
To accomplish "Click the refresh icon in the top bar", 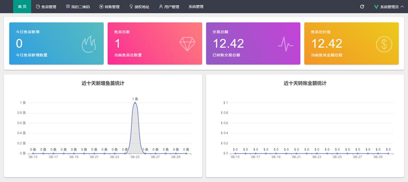I will (362, 7).
